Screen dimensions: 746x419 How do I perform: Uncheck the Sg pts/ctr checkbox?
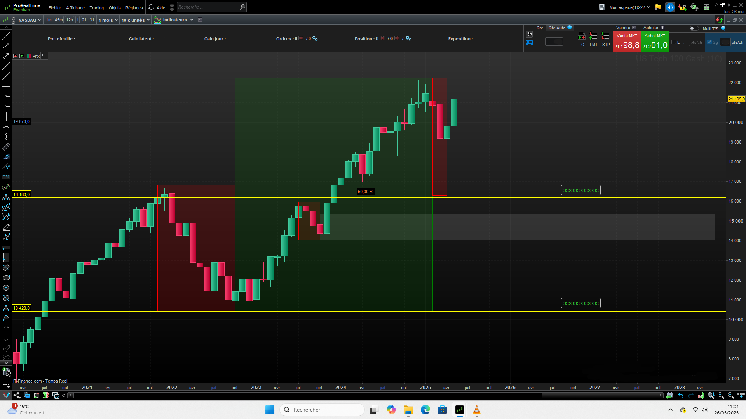(709, 42)
